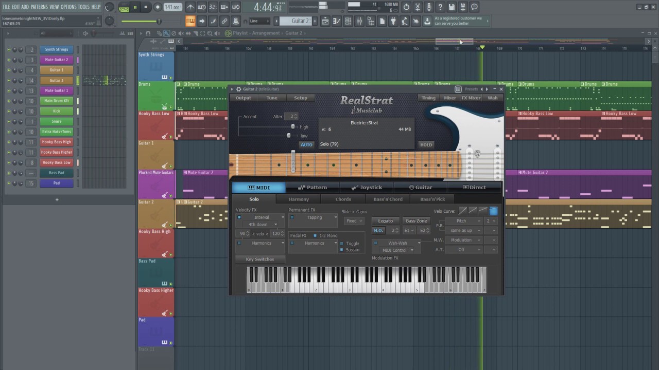
Task: Stop playback with the stop button
Action: [x=146, y=7]
